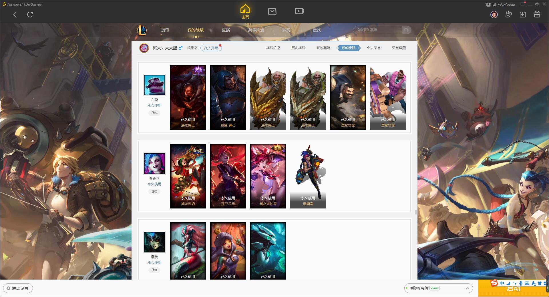549x297 pixels.
Task: Open the green-tinted 屠龙勇士 chroma skin
Action: point(308,97)
